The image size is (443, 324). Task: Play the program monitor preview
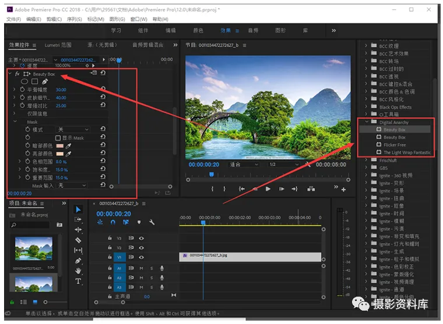268,189
